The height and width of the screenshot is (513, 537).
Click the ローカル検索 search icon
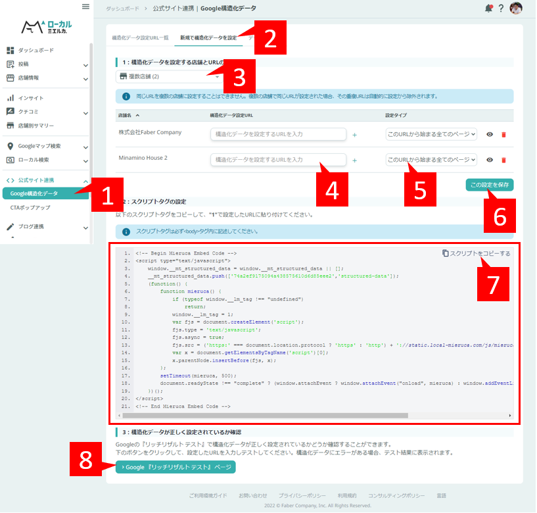pos(11,160)
